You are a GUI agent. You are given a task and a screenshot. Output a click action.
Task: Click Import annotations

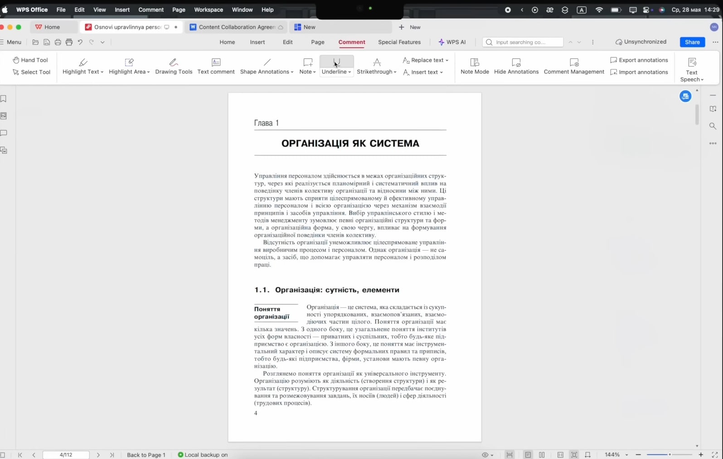pyautogui.click(x=639, y=72)
